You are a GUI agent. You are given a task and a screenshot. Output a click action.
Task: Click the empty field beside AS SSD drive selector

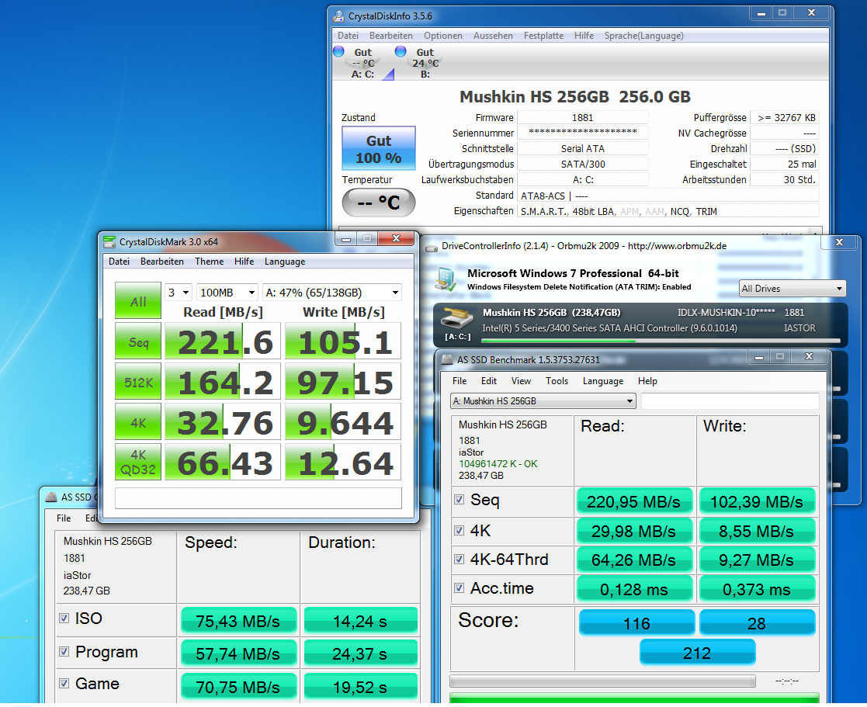pyautogui.click(x=730, y=401)
